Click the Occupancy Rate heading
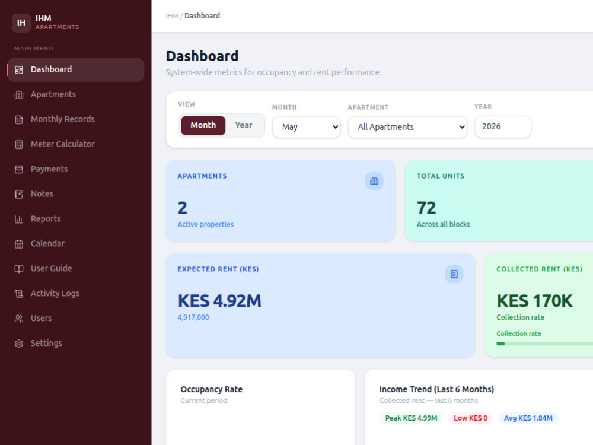The width and height of the screenshot is (593, 445). (x=212, y=389)
